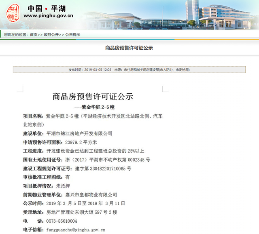Click area value 23979.2 平方米
259x234 pixels.
pos(81,142)
